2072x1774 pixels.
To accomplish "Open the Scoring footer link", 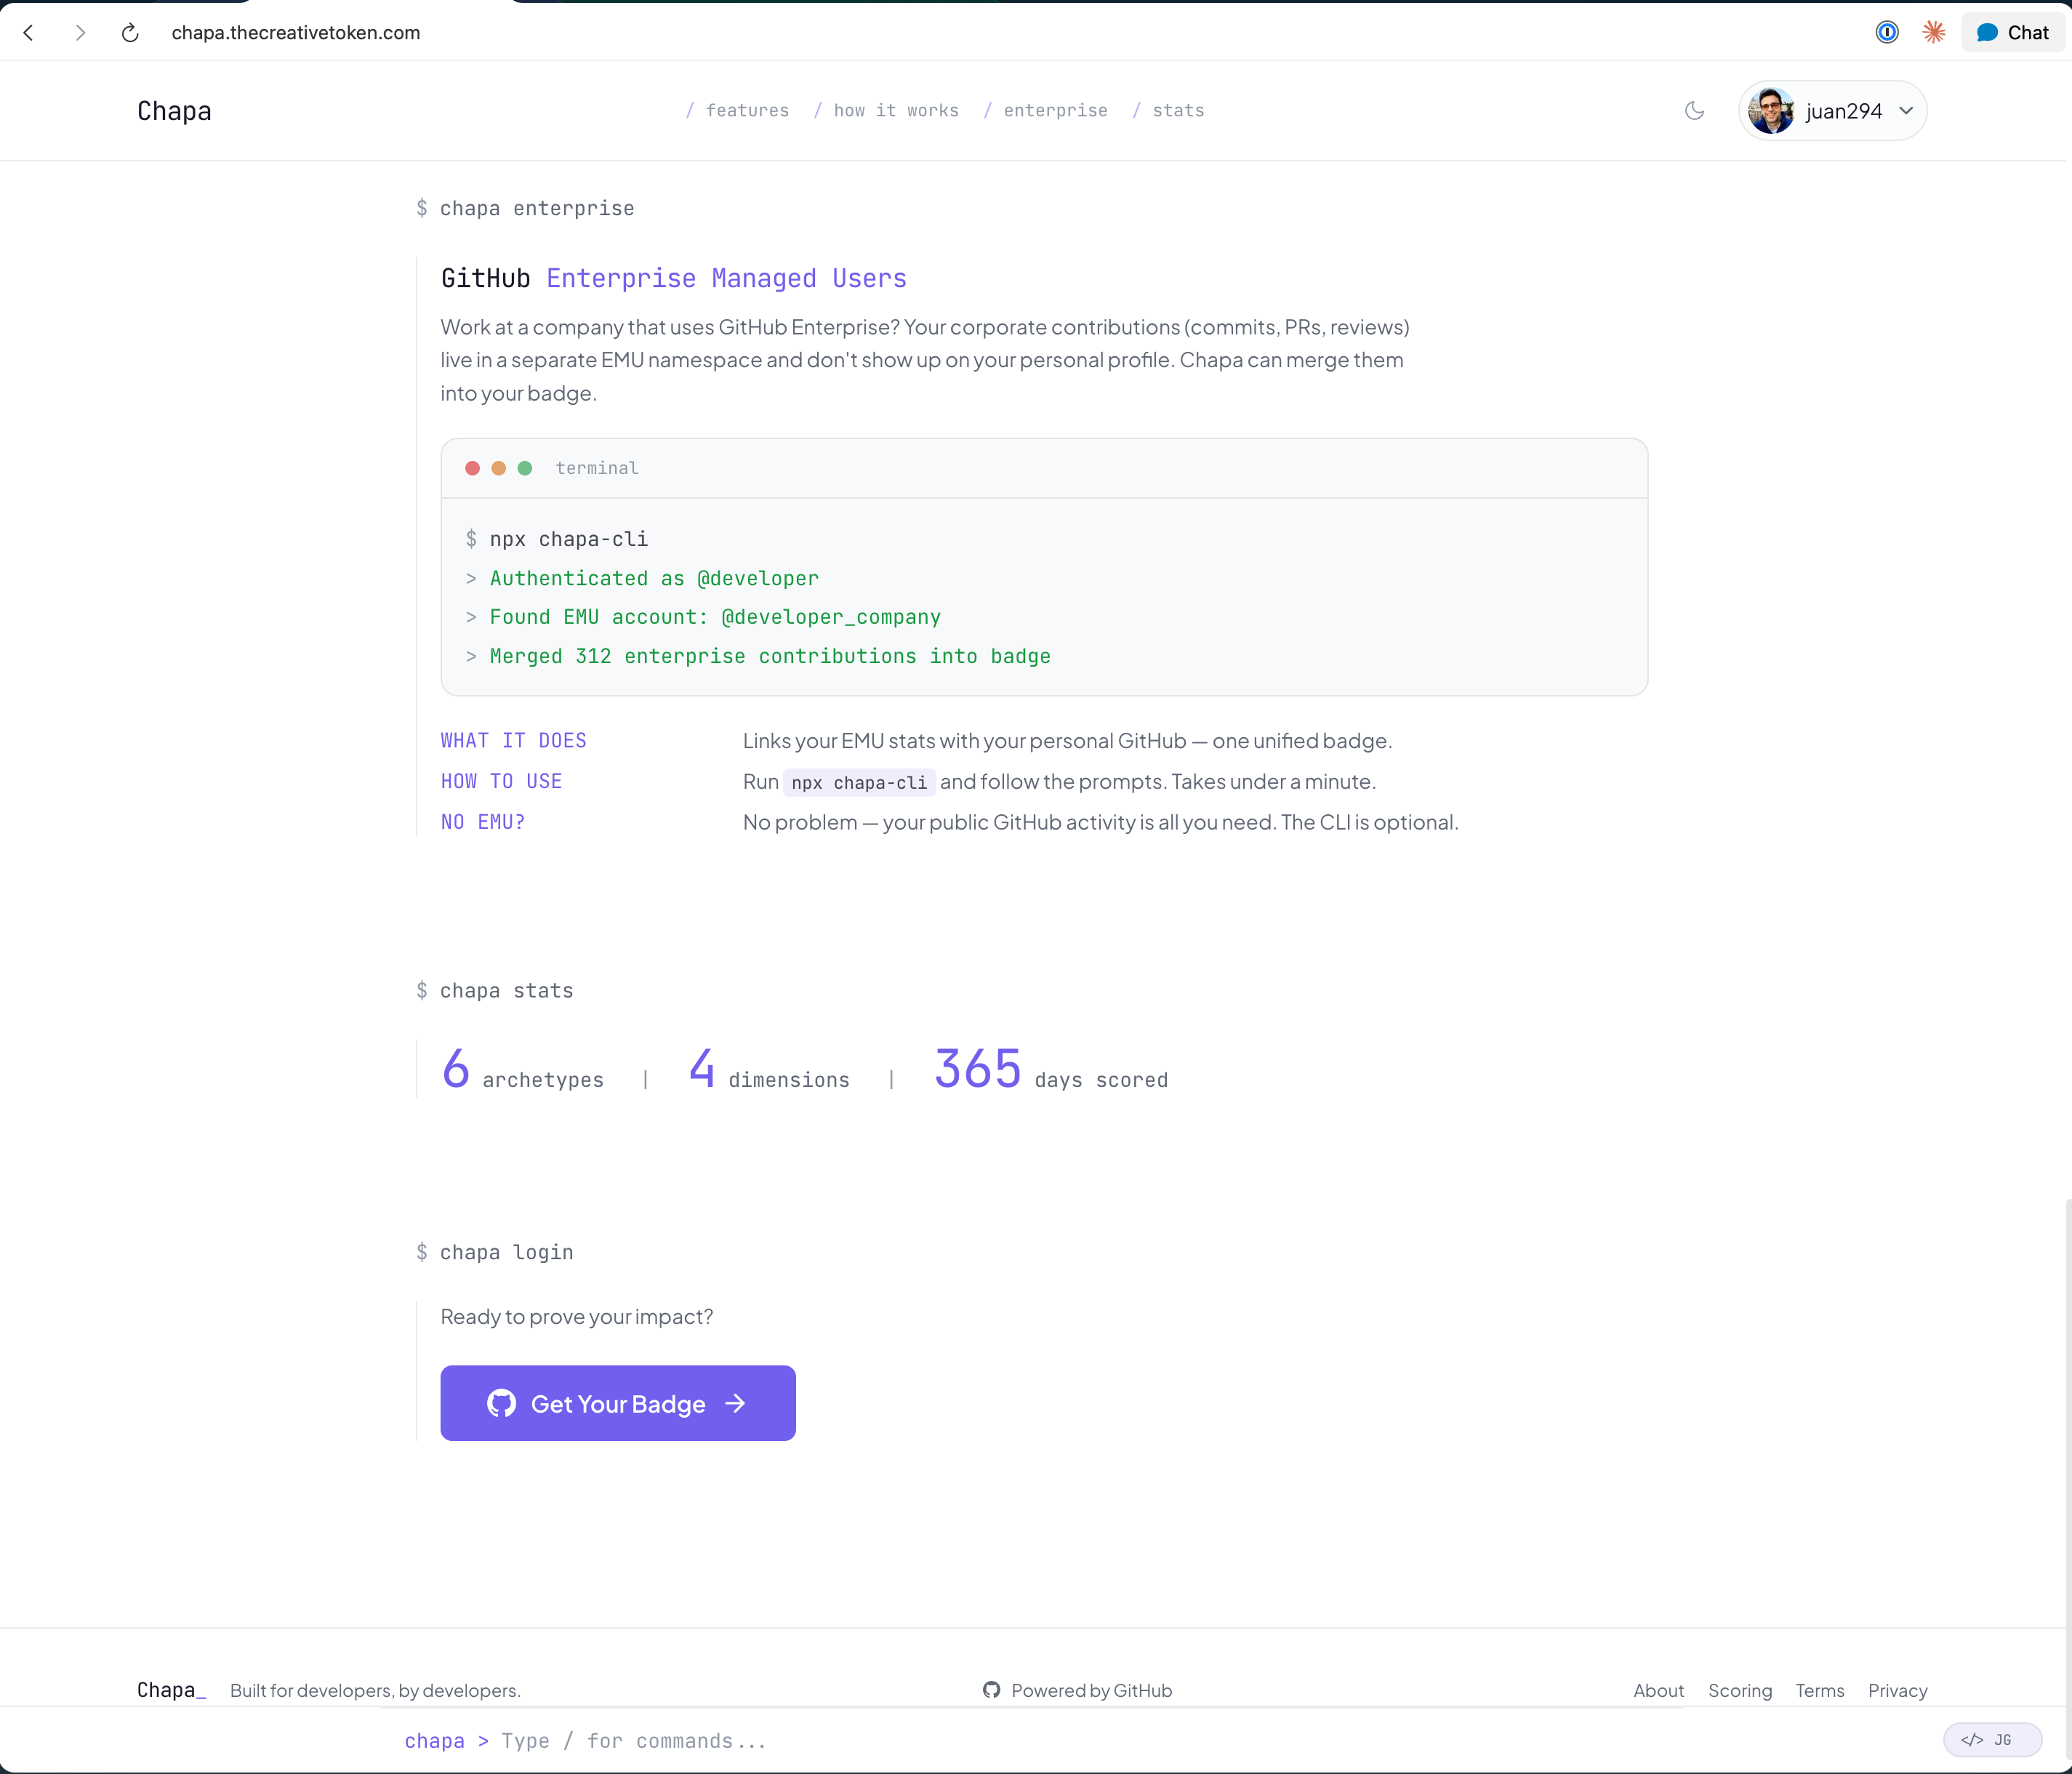I will point(1740,1690).
